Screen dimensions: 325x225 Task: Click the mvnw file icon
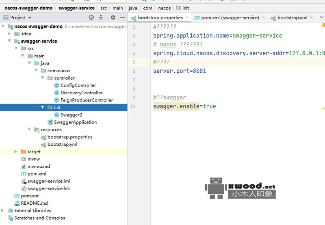[24, 159]
